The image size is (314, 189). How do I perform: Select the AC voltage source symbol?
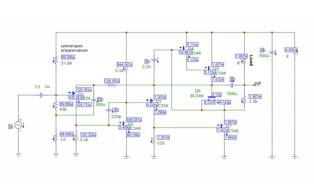tap(18, 125)
